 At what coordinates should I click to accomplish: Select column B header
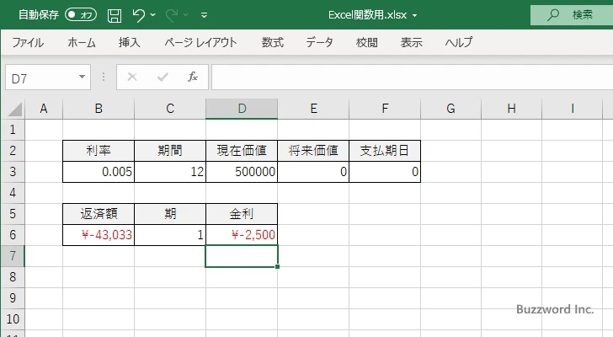click(99, 109)
